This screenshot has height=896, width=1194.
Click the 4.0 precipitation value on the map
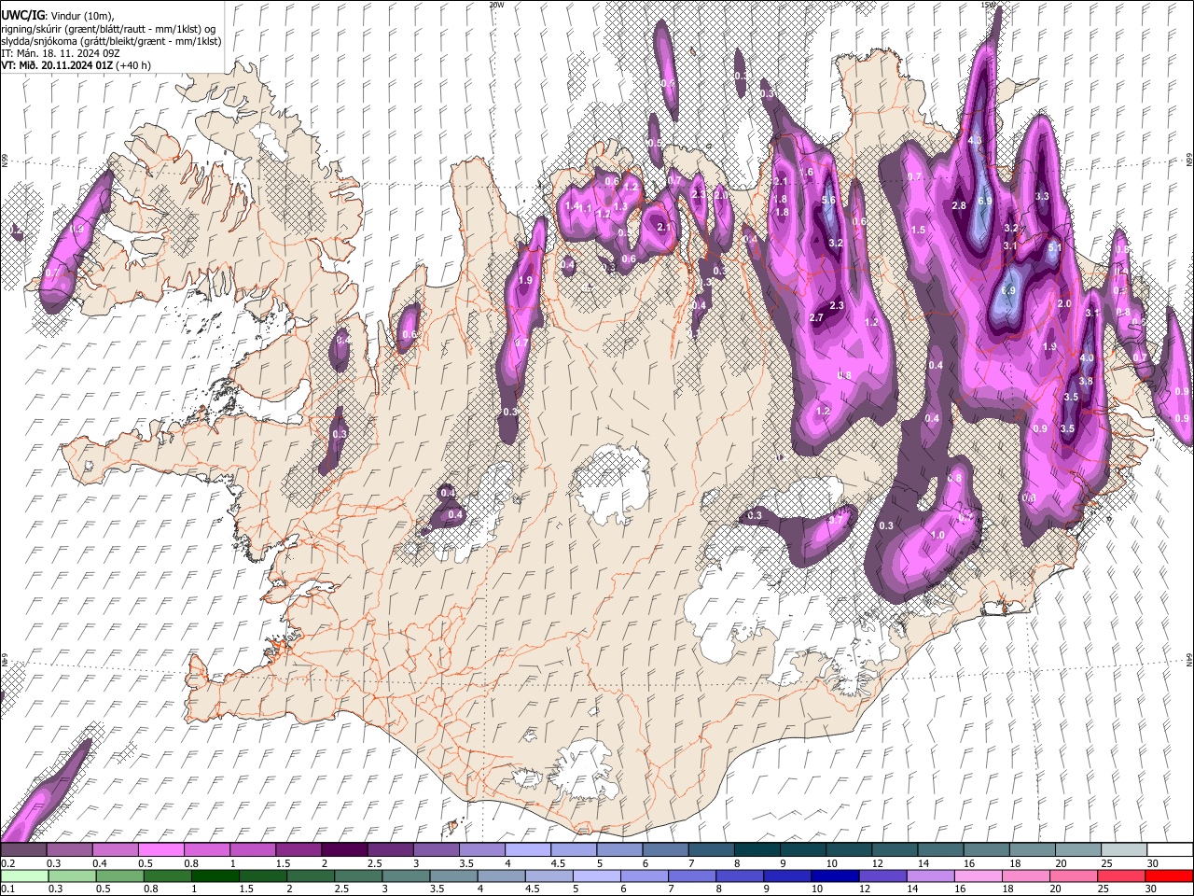1086,357
